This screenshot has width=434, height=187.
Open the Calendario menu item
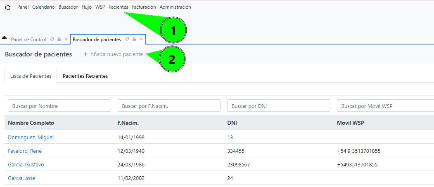(43, 7)
